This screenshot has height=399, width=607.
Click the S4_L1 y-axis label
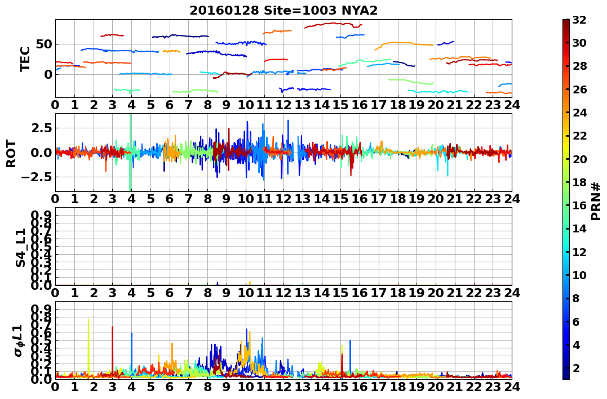(x=20, y=248)
